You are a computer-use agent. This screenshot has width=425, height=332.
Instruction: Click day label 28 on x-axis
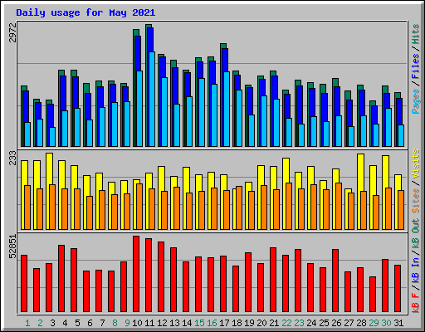pyautogui.click(x=361, y=323)
